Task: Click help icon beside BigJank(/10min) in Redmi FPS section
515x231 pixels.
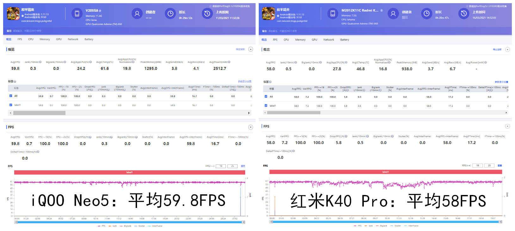Action: pos(392,136)
